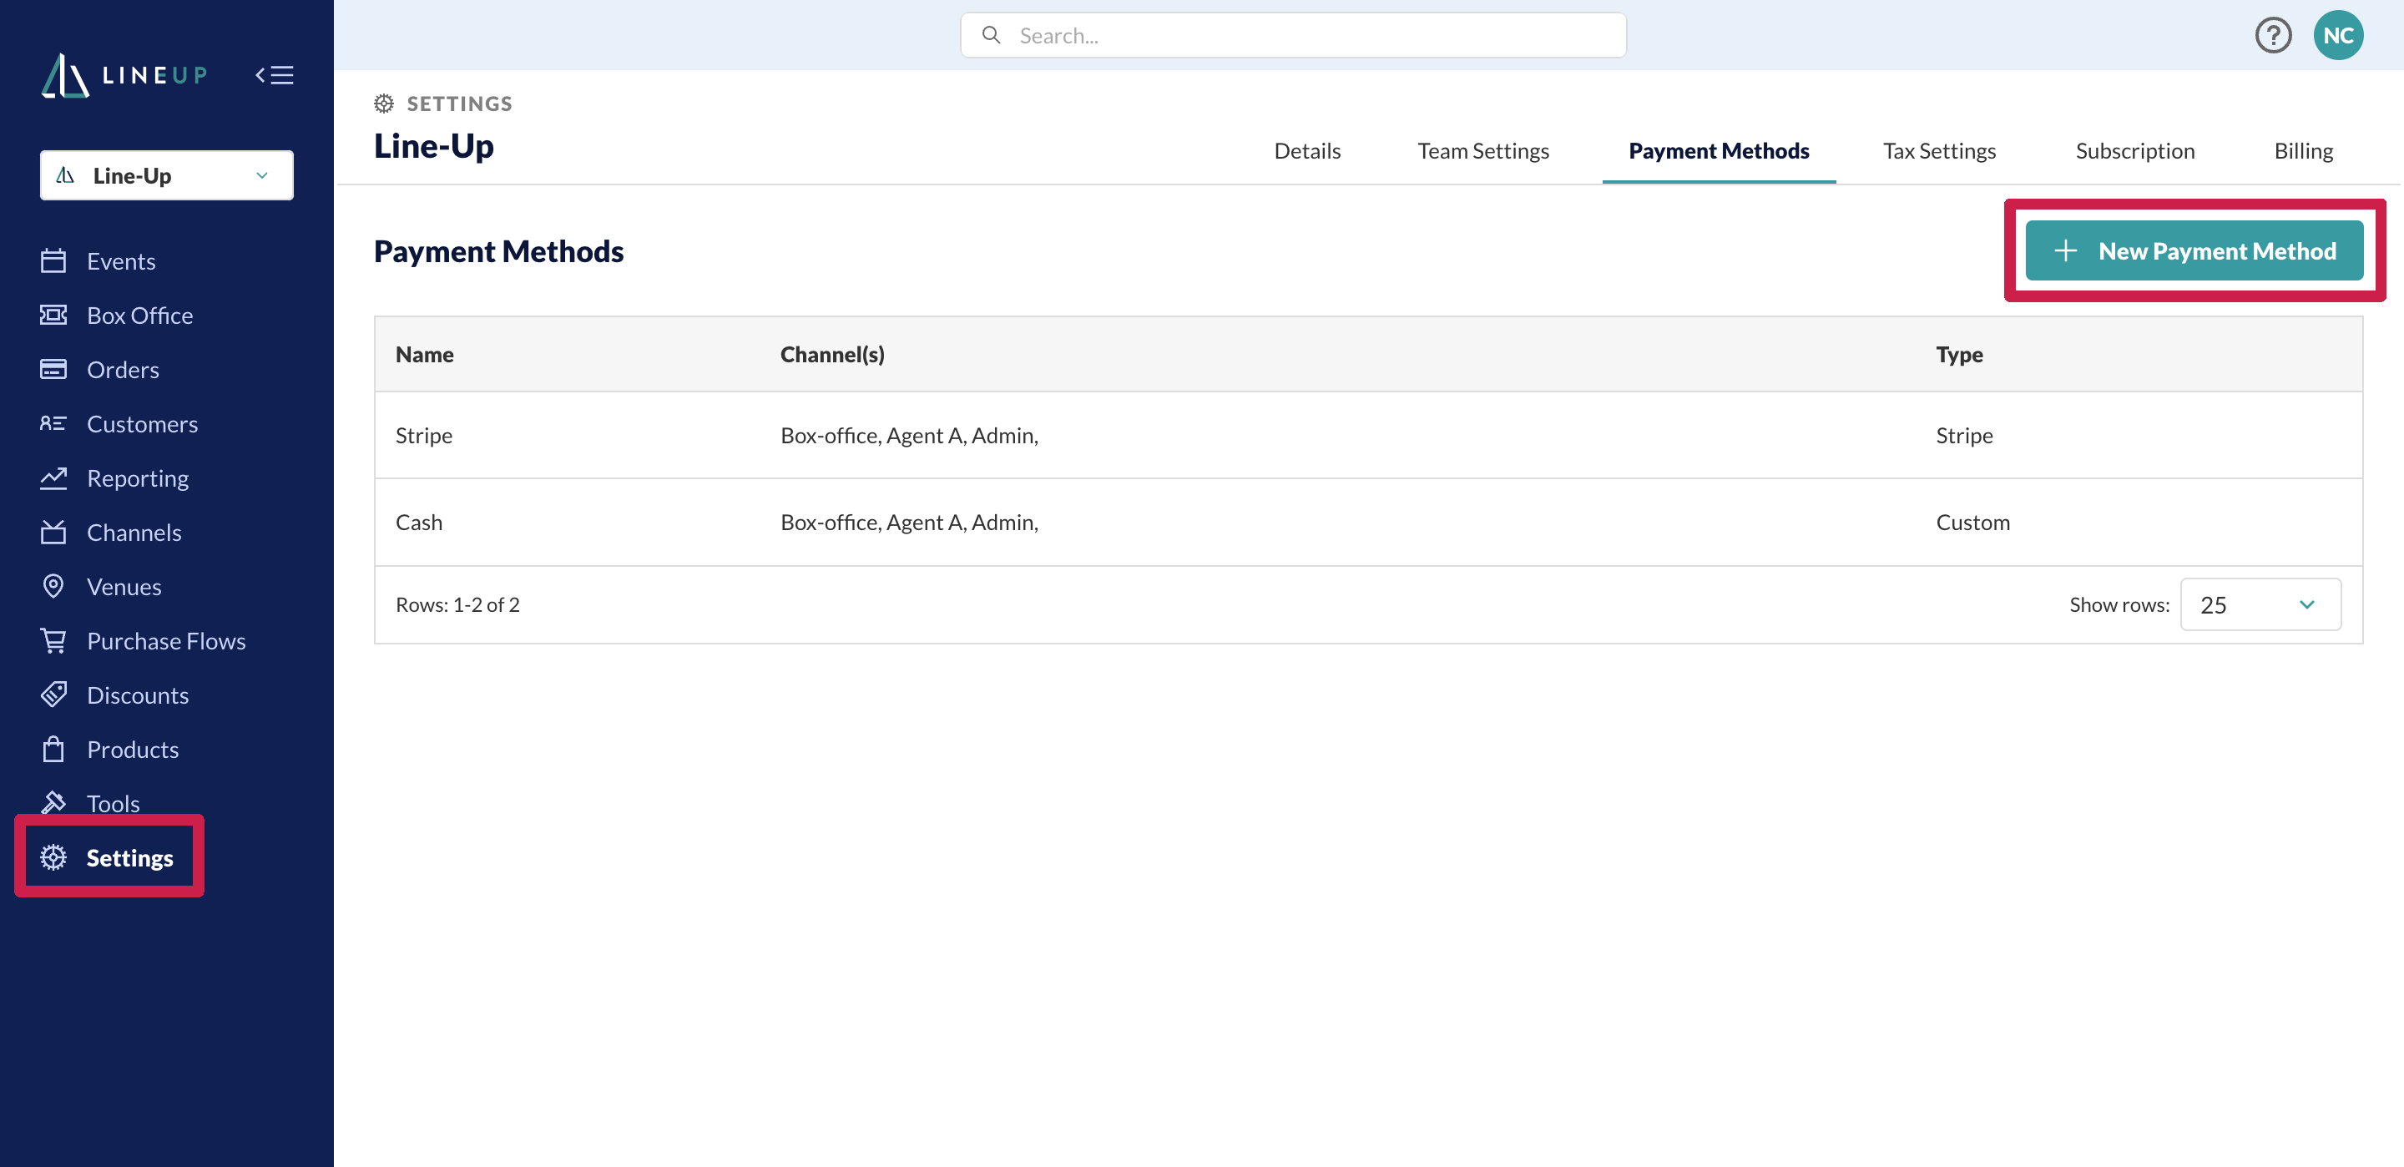2404x1167 pixels.
Task: Open Products from the sidebar
Action: tap(132, 748)
